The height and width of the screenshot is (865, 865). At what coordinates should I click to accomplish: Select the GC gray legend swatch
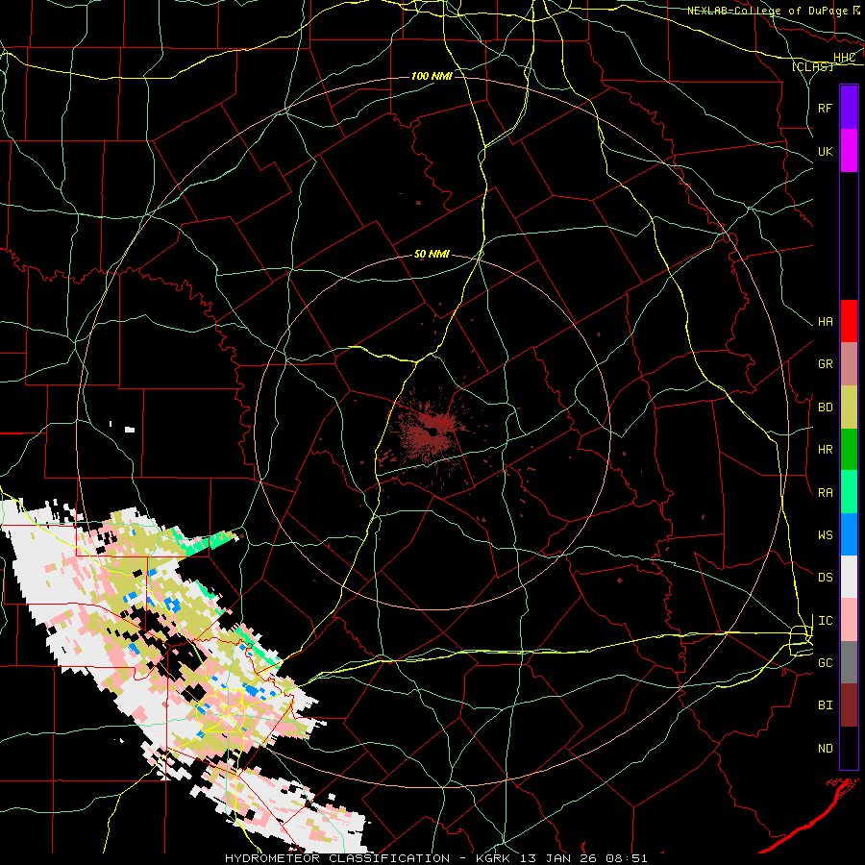pyautogui.click(x=849, y=662)
